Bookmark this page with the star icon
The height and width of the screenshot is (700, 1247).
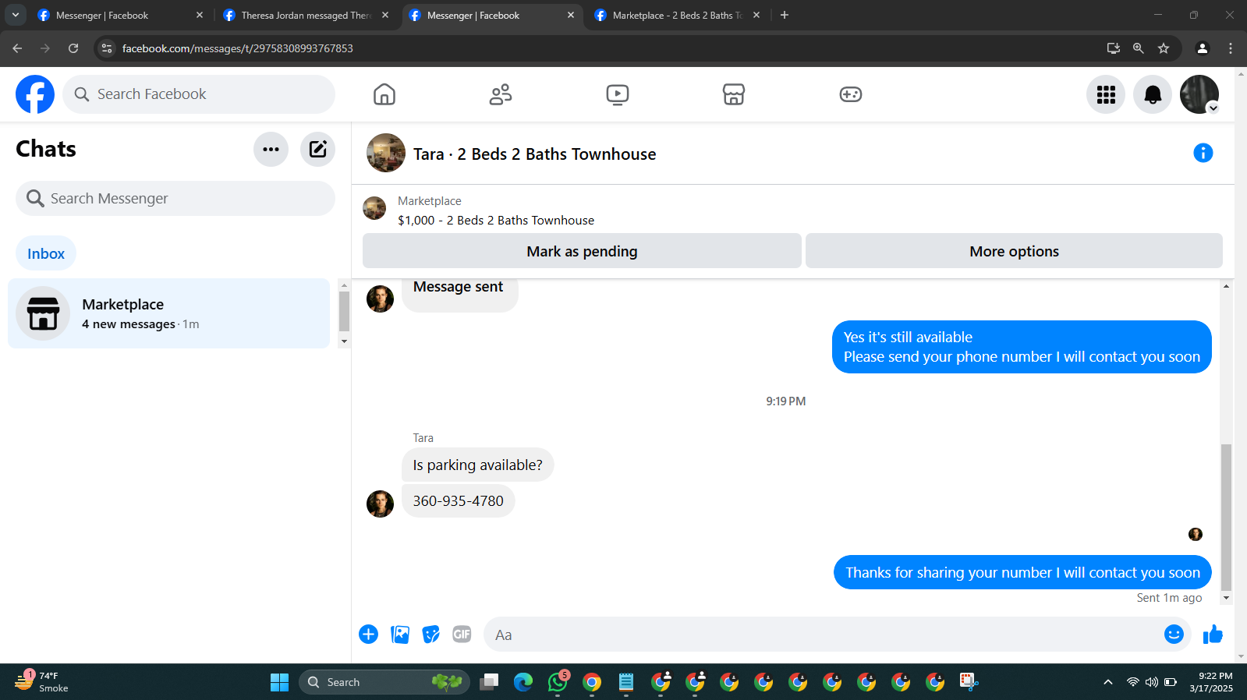pyautogui.click(x=1164, y=48)
